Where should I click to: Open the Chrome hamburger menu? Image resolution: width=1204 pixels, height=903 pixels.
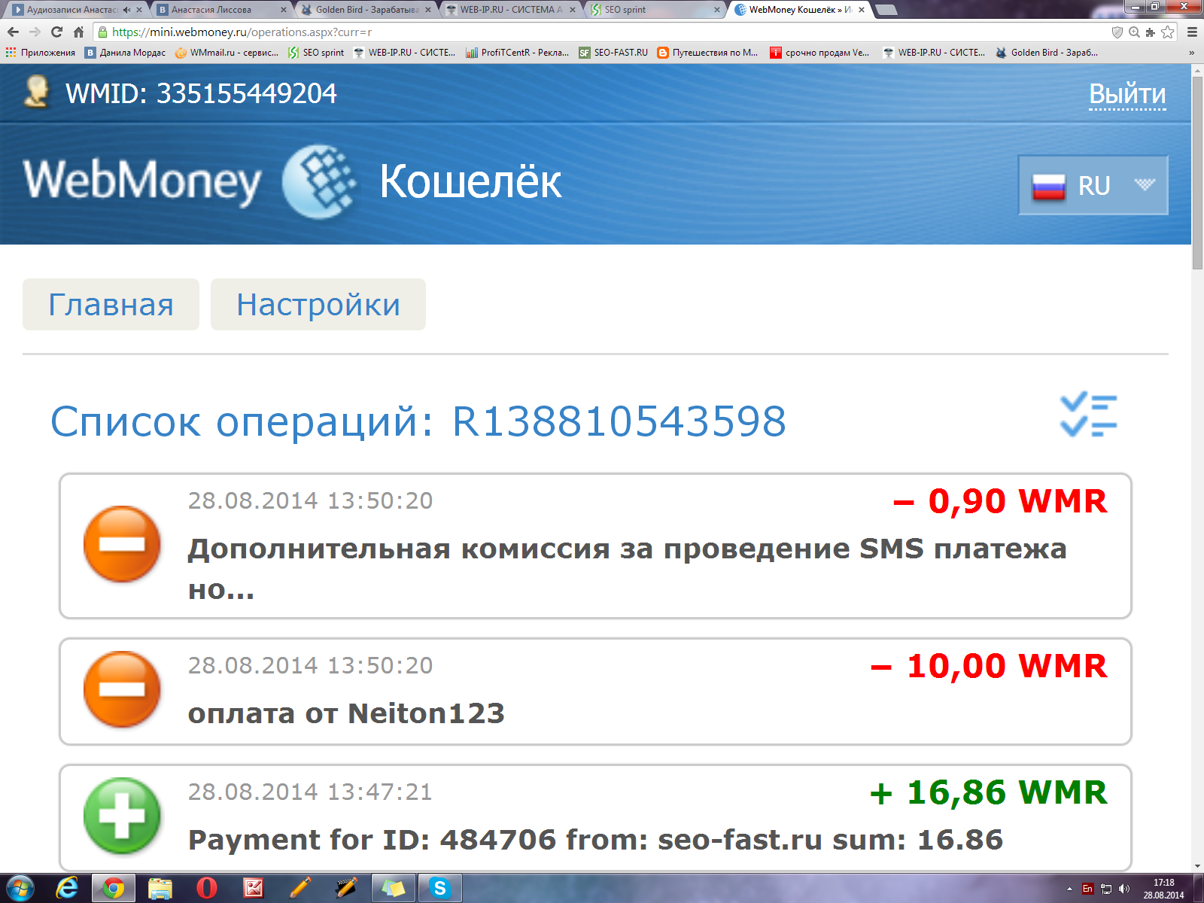[1192, 32]
